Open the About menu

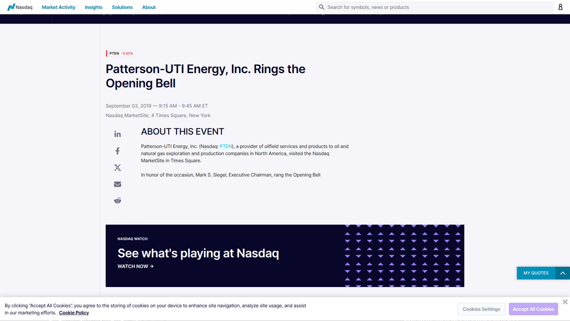tap(149, 7)
